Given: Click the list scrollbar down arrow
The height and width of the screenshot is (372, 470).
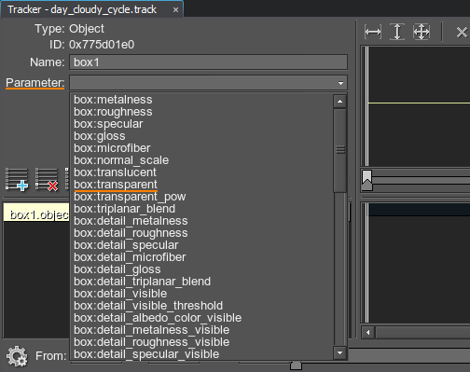Looking at the screenshot, I should coord(339,352).
